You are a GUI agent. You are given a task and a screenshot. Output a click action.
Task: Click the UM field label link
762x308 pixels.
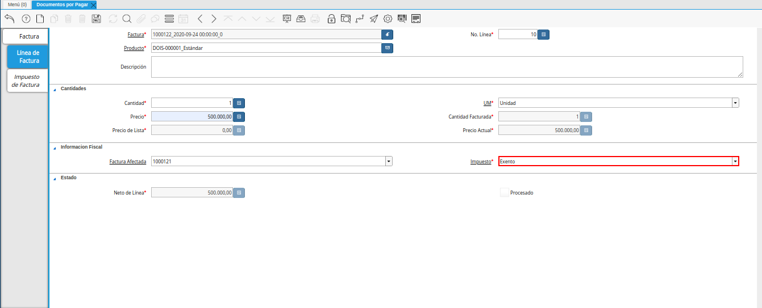487,103
